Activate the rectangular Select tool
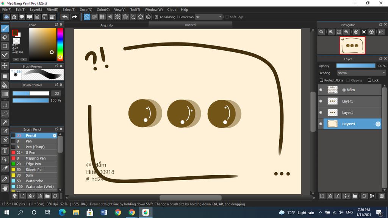 coord(5,105)
